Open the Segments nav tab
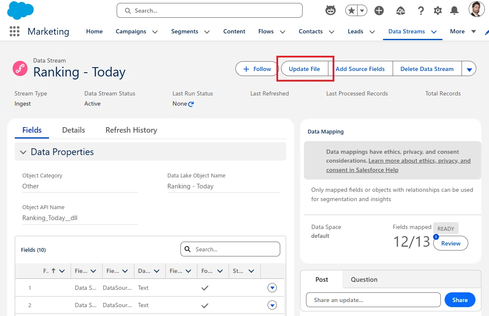 [185, 32]
